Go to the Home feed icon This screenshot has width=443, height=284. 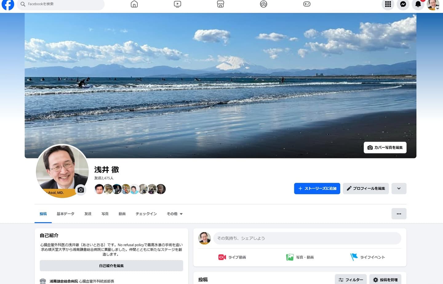(x=134, y=4)
